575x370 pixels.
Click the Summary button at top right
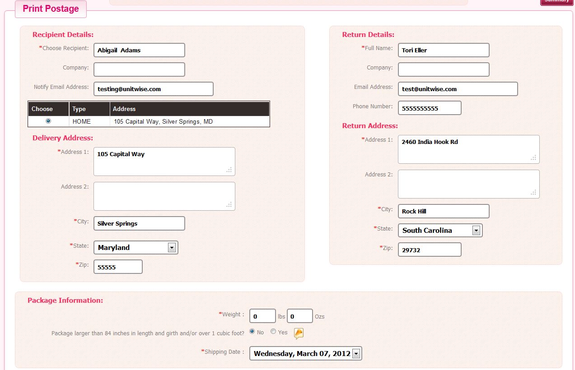tap(556, 2)
